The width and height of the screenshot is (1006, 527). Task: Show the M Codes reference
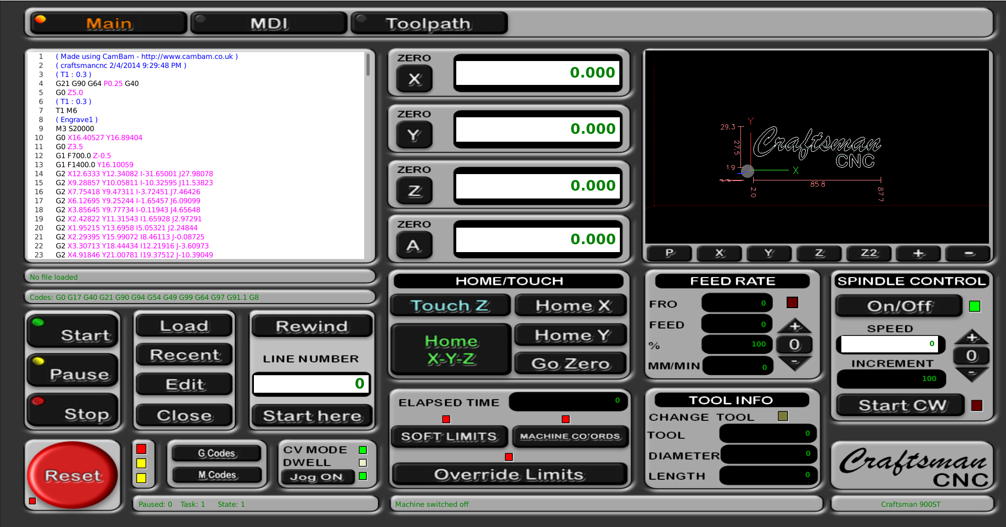pyautogui.click(x=217, y=475)
